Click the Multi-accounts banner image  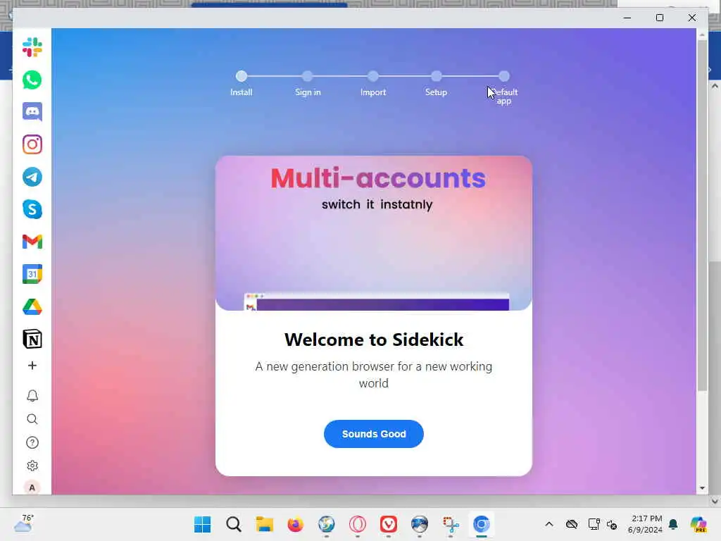click(374, 233)
